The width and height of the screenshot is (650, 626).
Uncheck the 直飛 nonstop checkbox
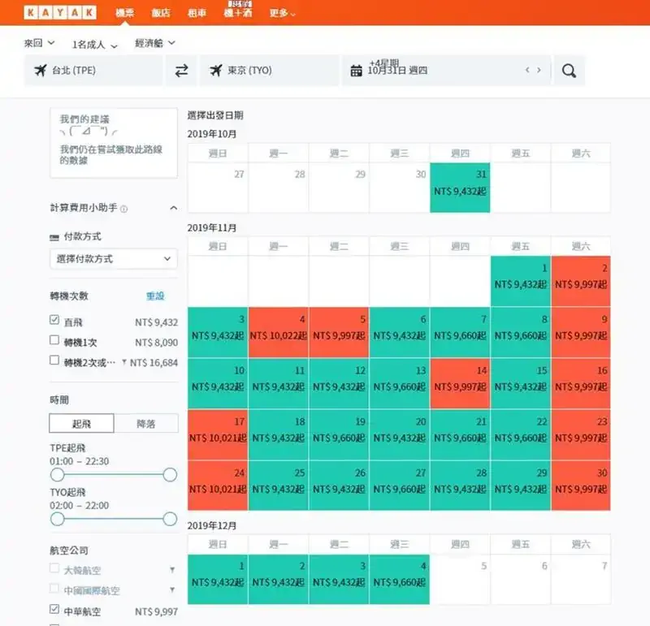click(54, 321)
